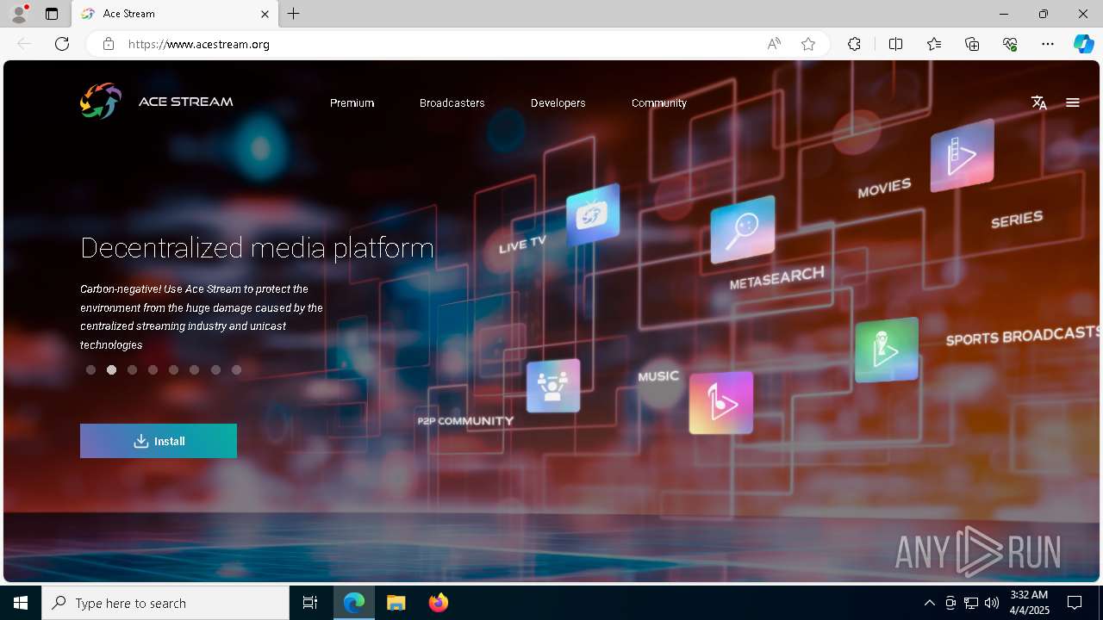Open the Premium menu item
The height and width of the screenshot is (620, 1103).
[352, 102]
